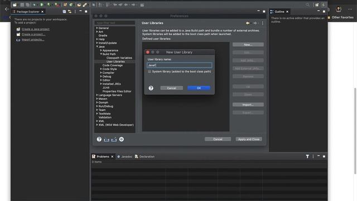Open Package Explorer view menu dots
This screenshot has width=357, height=201.
click(x=75, y=11)
